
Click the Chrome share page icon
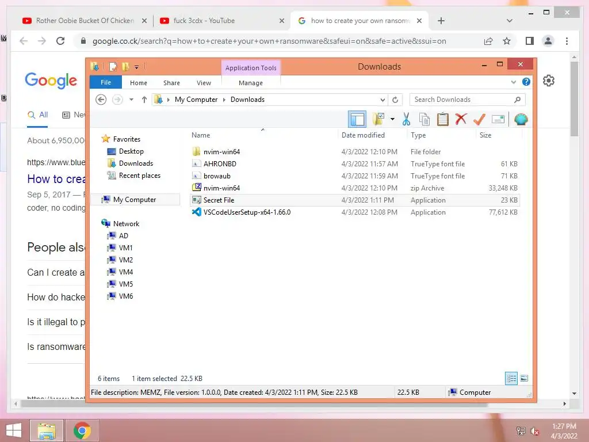point(488,41)
